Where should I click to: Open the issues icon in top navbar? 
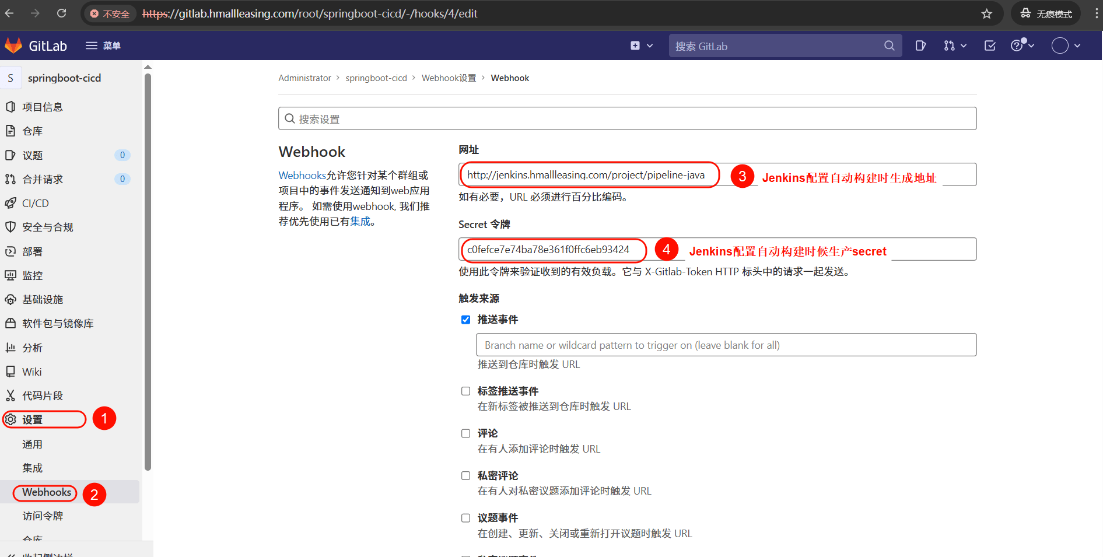[x=920, y=45]
